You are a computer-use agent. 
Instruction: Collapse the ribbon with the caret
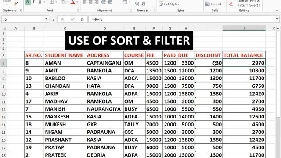tap(277, 11)
